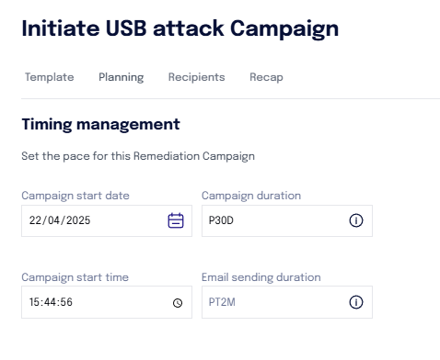This screenshot has width=440, height=360.
Task: Open the calendar picker for start date
Action: point(176,220)
